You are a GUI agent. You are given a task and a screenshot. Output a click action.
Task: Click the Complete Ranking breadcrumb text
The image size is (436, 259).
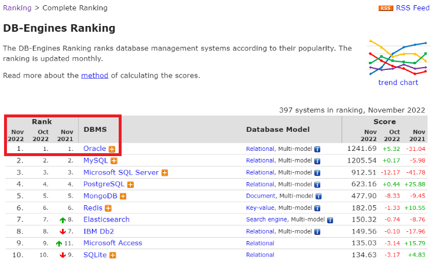tap(75, 8)
